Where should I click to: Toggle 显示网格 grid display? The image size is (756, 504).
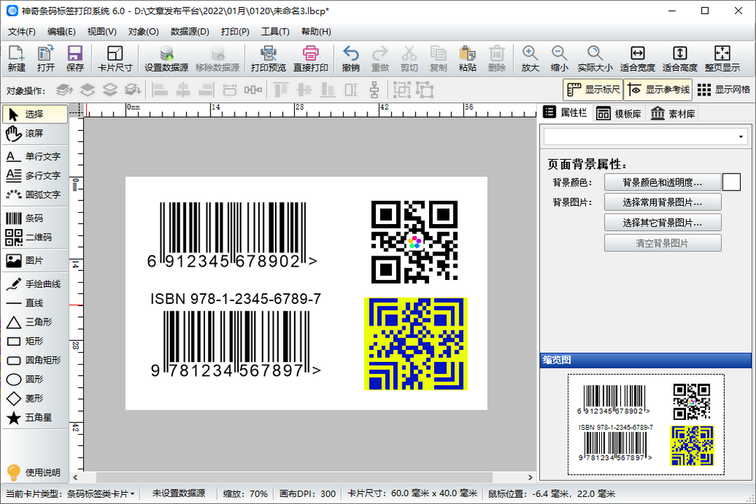pyautogui.click(x=723, y=90)
